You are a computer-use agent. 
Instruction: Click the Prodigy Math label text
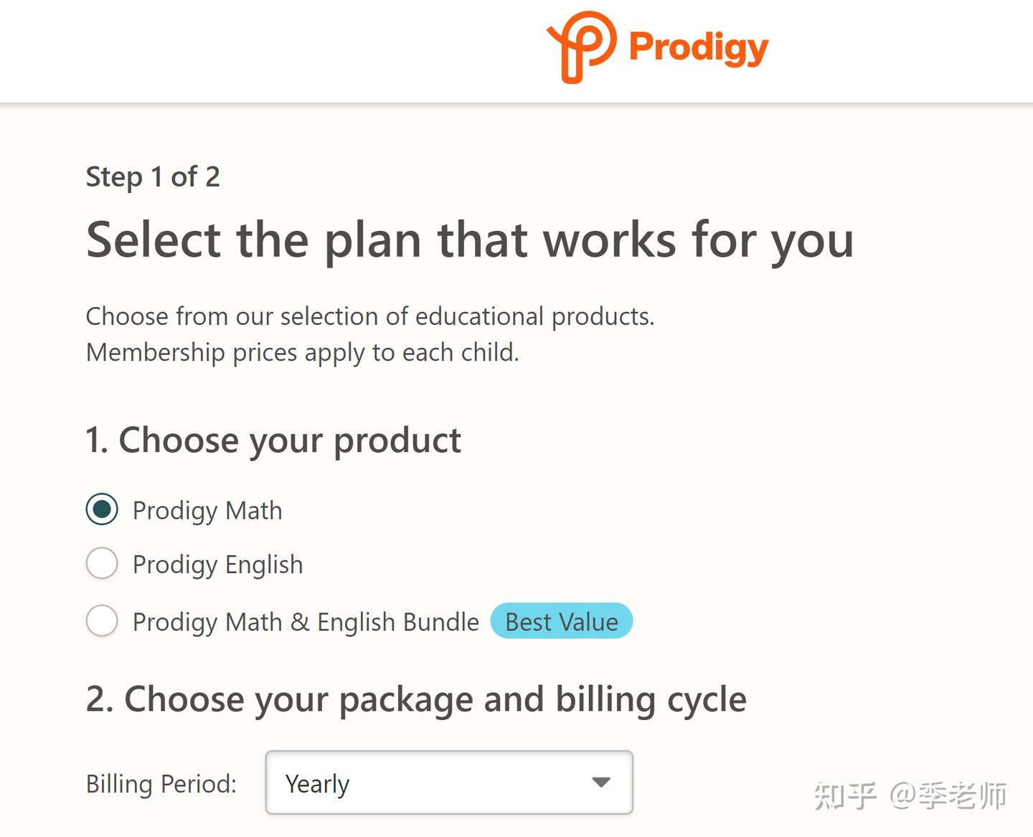tap(207, 510)
